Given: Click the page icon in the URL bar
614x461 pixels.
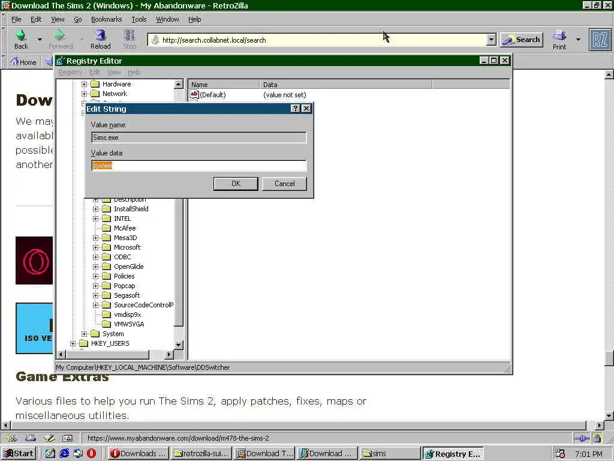Looking at the screenshot, I should coord(155,40).
